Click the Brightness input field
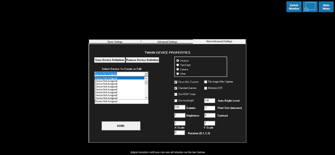Image resolution: width=335 pixels, height=155 pixels. (180, 115)
